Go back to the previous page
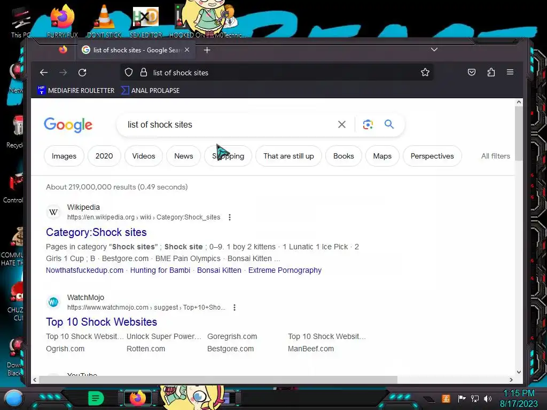 [44, 73]
